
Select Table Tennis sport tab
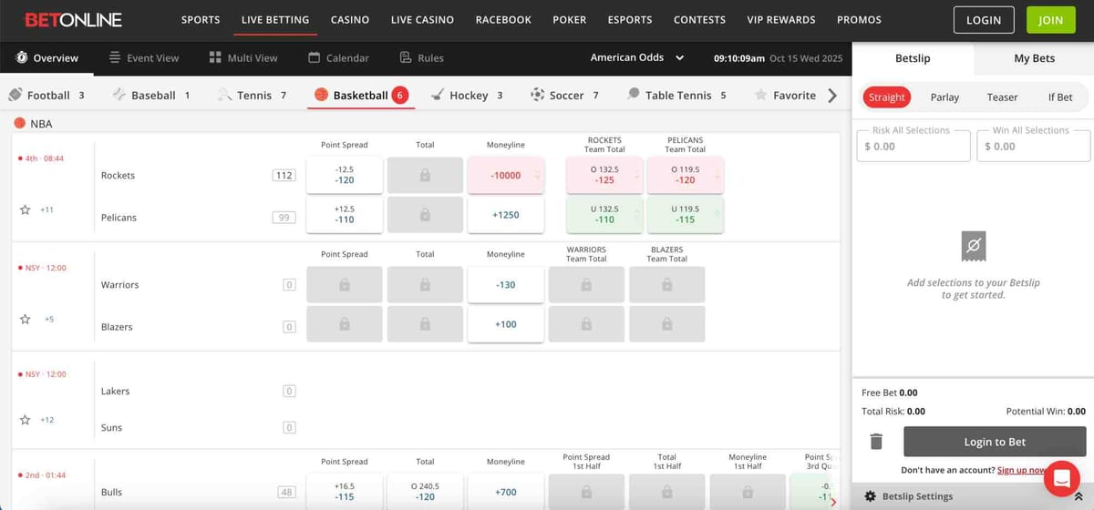[676, 95]
